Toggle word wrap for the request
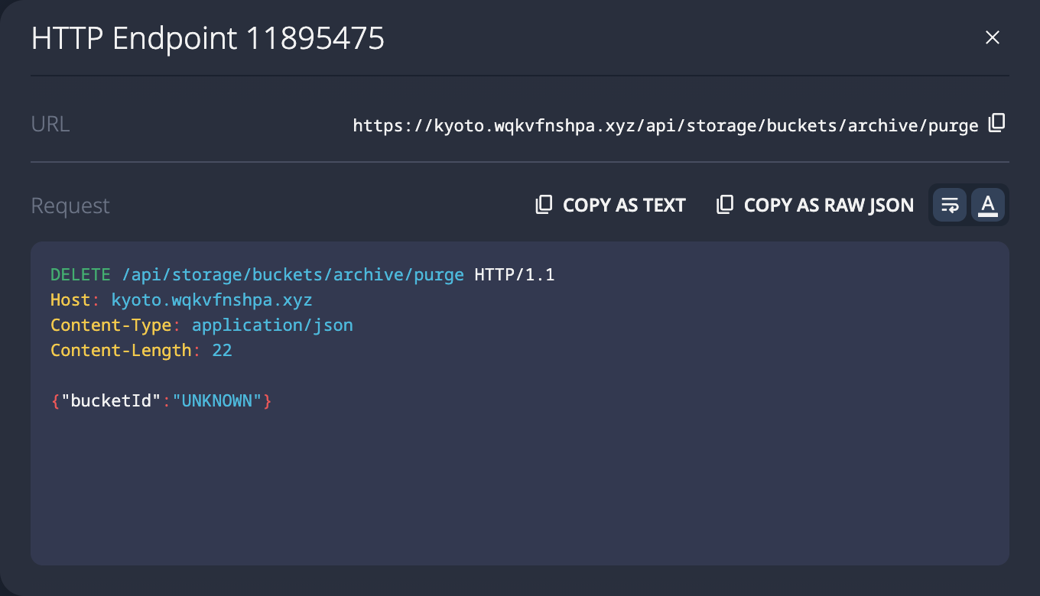This screenshot has width=1040, height=596. tap(950, 205)
